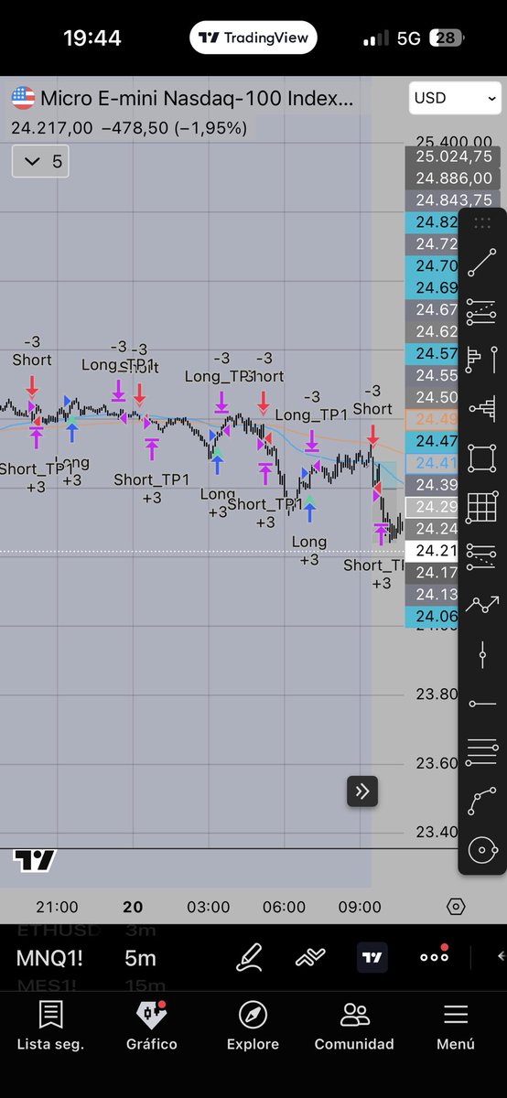Pick the multi-line fan tool above the curve tool
Viewport: 507px width, 1098px height.
(x=481, y=752)
